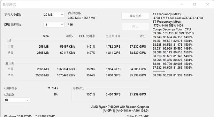Click the log row 69.684 101.113 85.399
Viewport: 214px width, 117px height.
173,33
